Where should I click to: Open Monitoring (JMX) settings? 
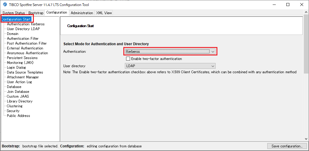[x=20, y=63]
